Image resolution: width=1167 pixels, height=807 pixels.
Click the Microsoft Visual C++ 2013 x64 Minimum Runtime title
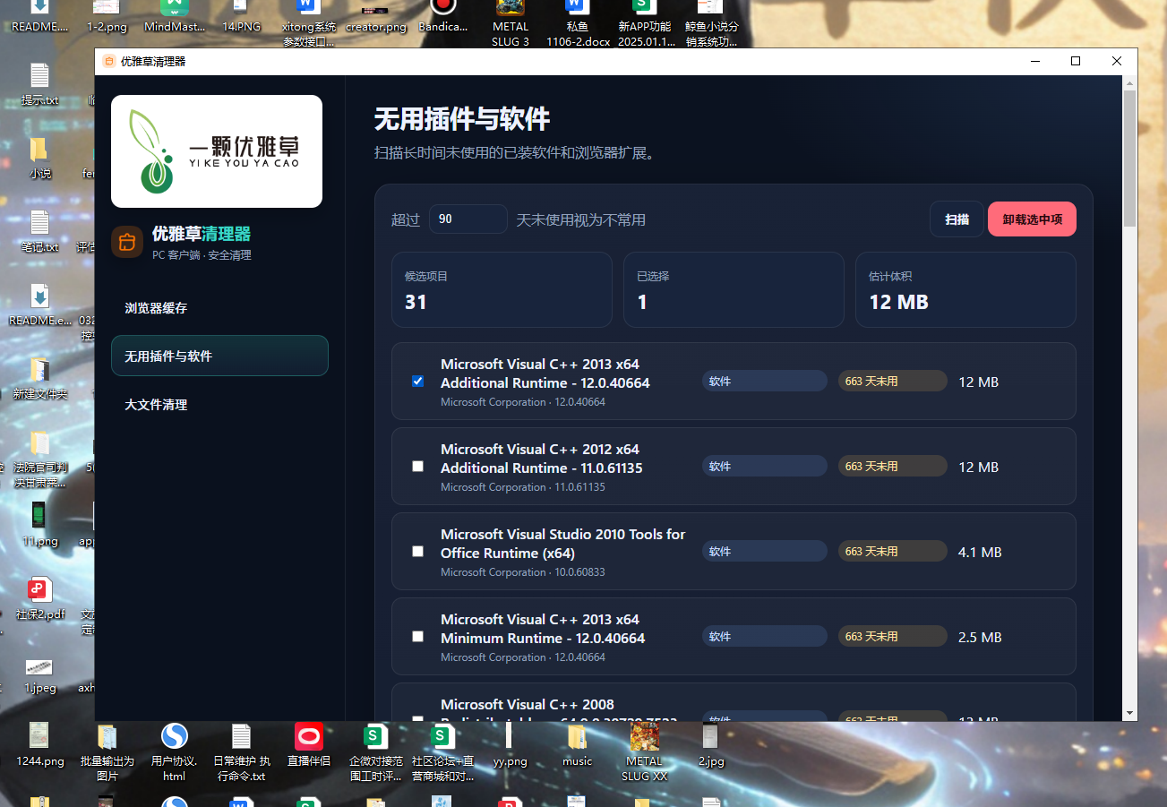(x=543, y=629)
